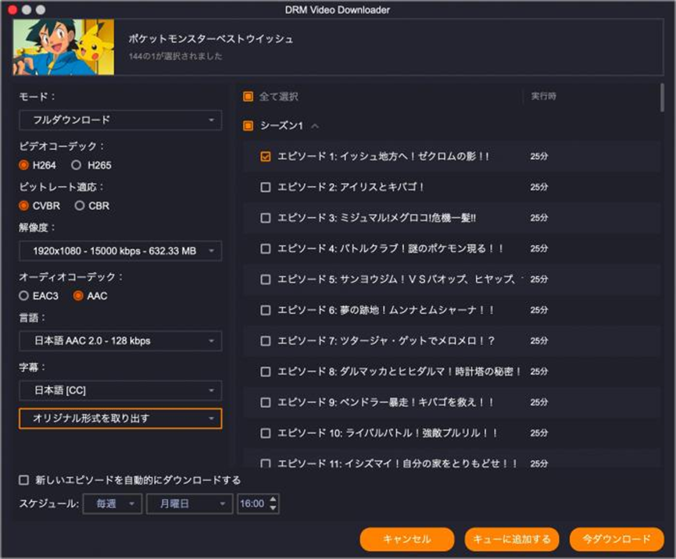Check エピソード 11 イシズマイ checkbox
The height and width of the screenshot is (559, 676).
click(x=266, y=464)
